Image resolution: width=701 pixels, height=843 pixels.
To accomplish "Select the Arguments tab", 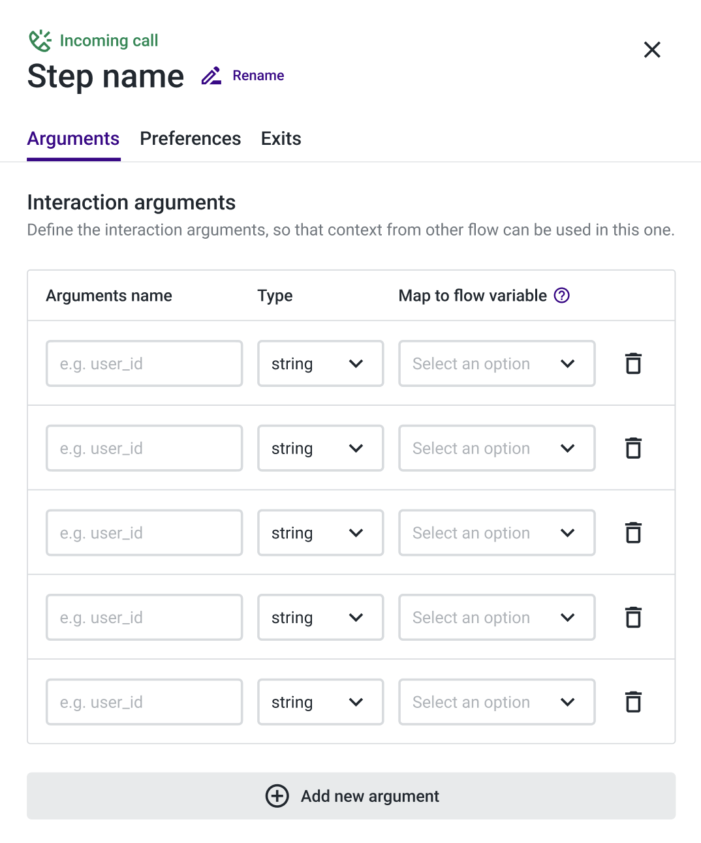I will 73,138.
